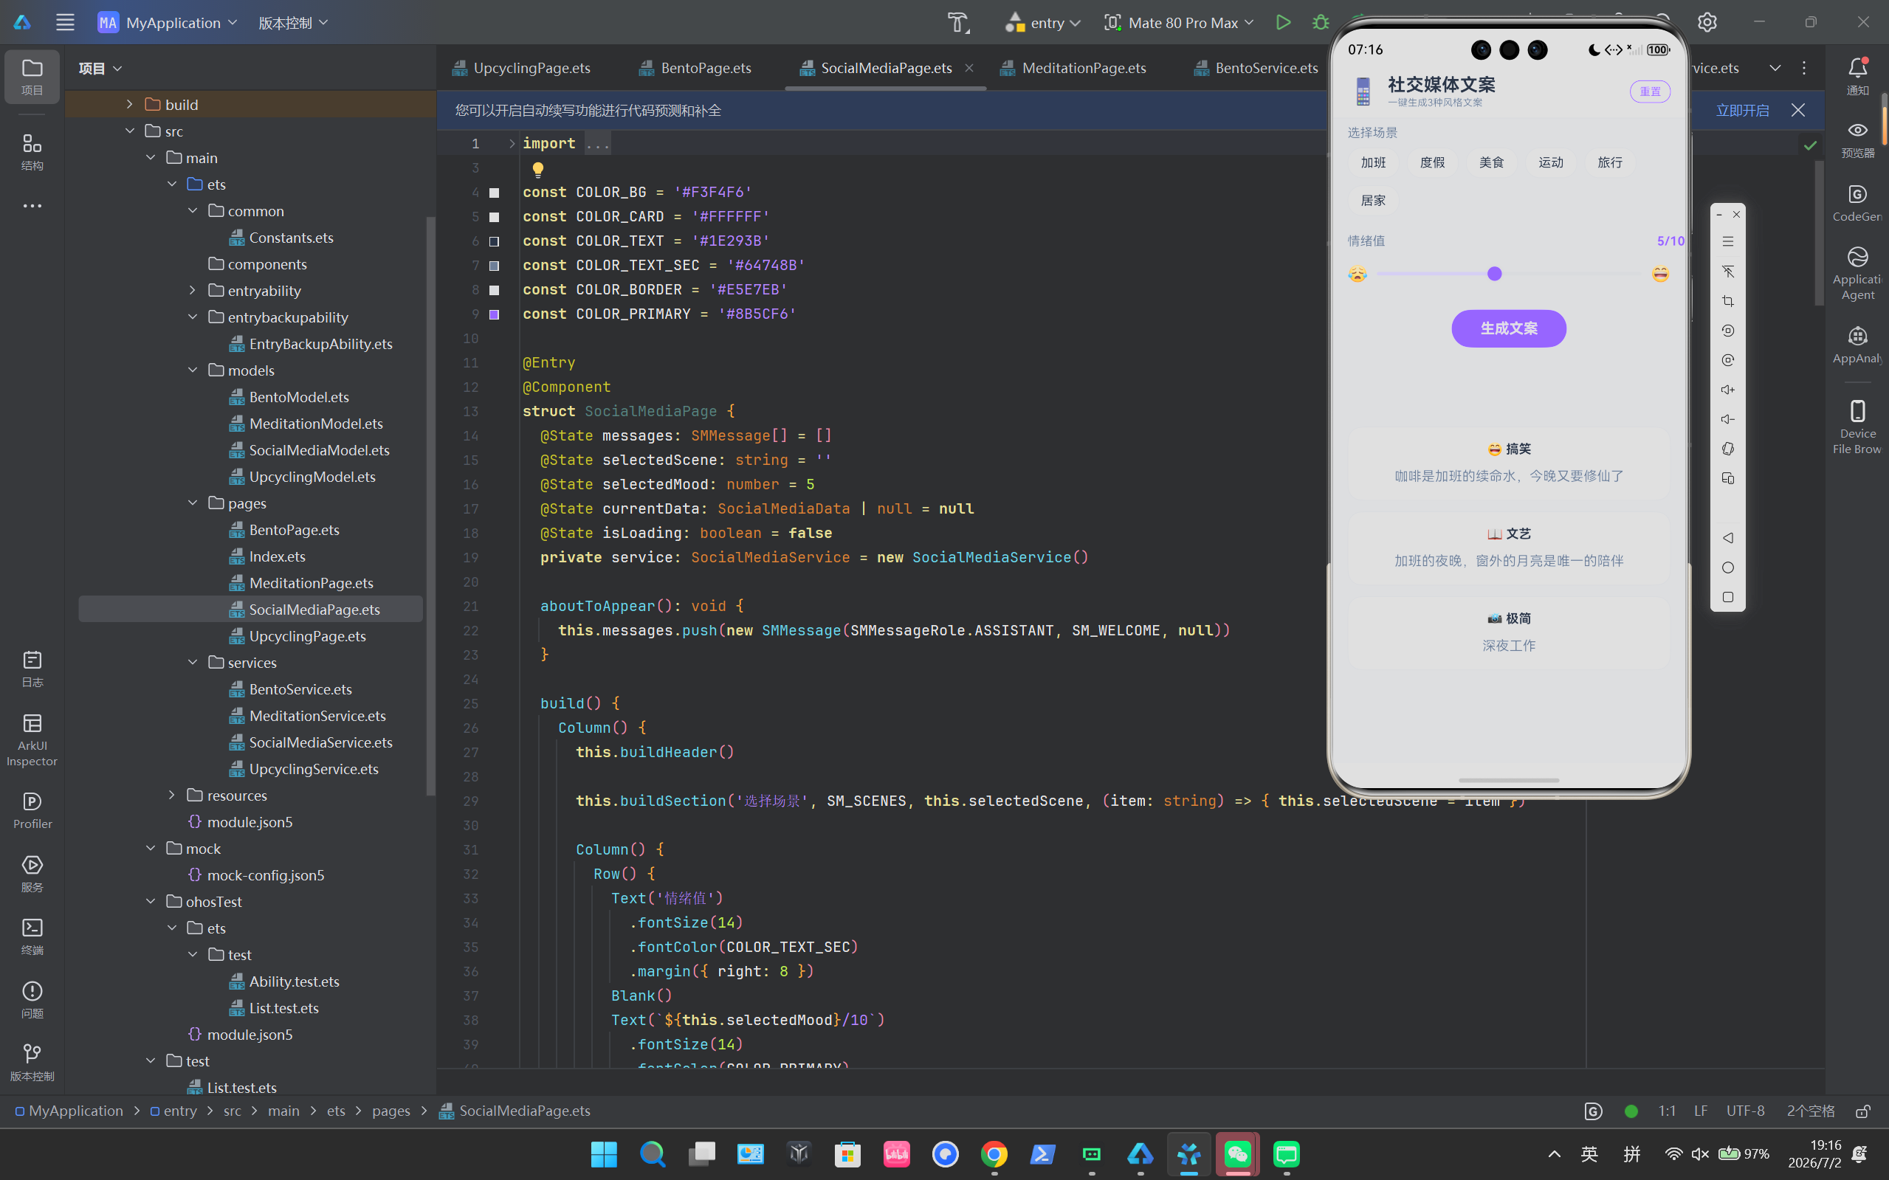Open 版本控制 panel in left sidebar
This screenshot has width=1889, height=1180.
[32, 1063]
